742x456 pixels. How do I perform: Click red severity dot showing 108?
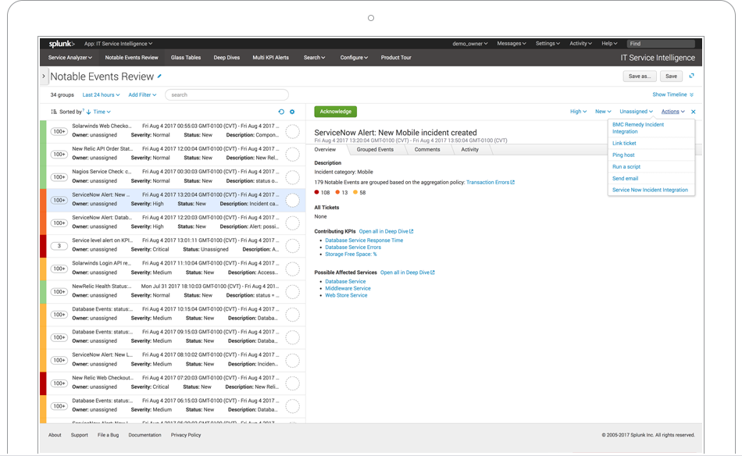pos(316,193)
